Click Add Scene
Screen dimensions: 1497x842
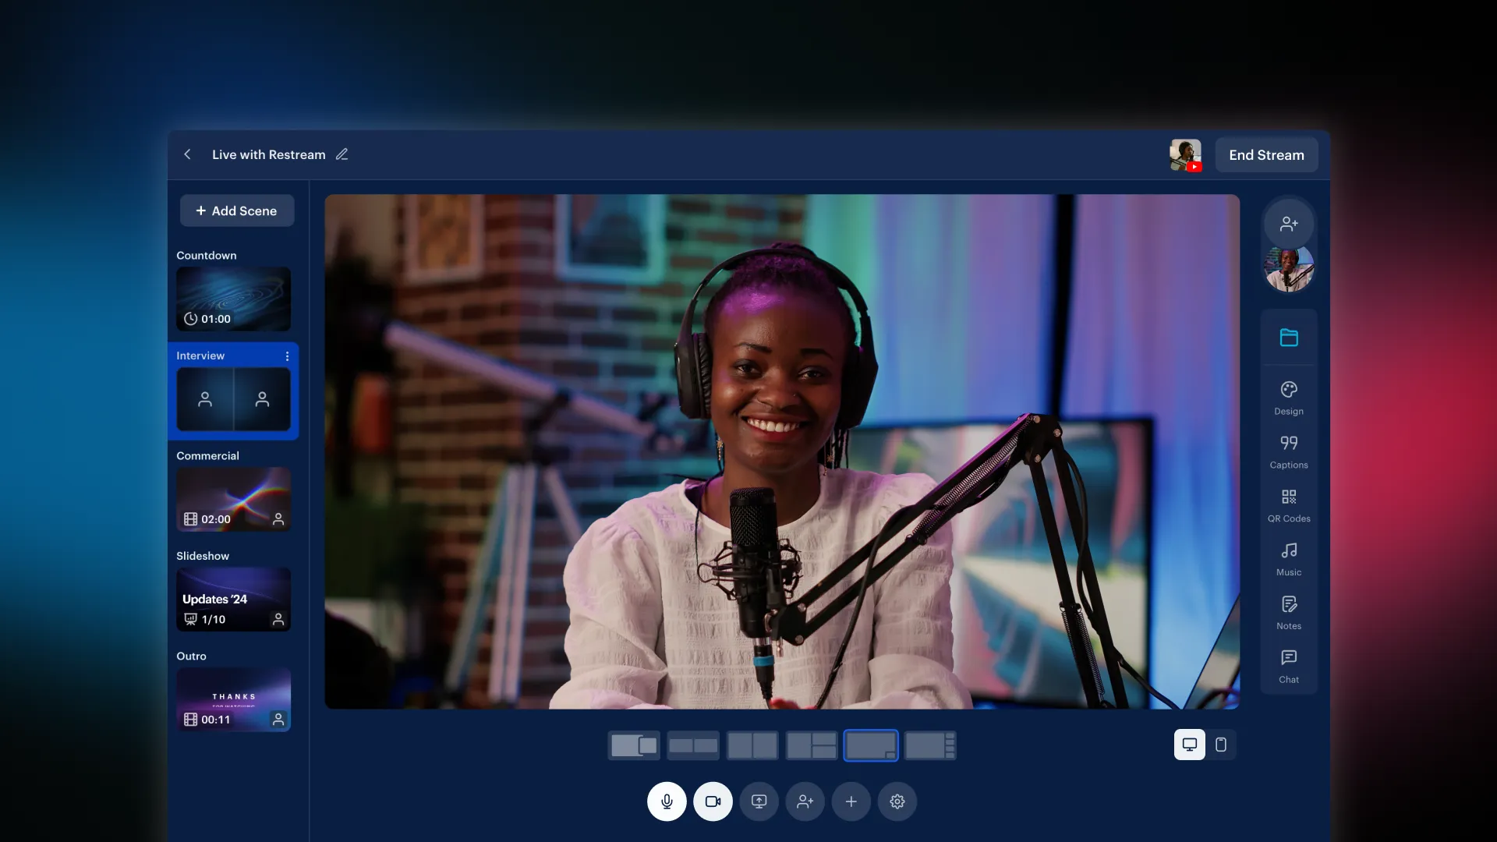point(237,210)
